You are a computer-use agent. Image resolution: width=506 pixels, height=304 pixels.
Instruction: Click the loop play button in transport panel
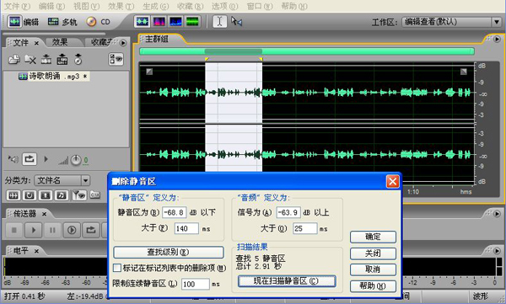point(91,230)
